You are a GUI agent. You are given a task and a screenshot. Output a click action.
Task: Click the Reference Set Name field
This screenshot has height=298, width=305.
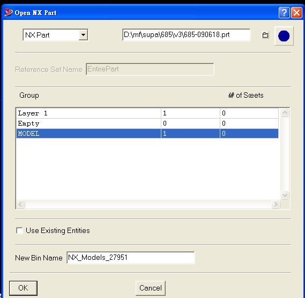150,69
